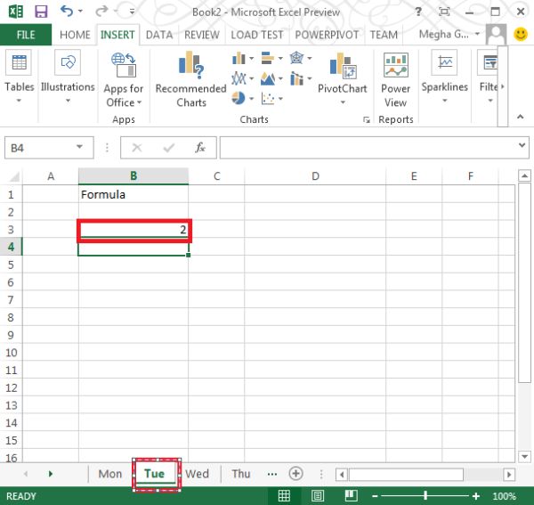534x505 pixels.
Task: Click the Insert Function fx icon
Action: coord(200,148)
